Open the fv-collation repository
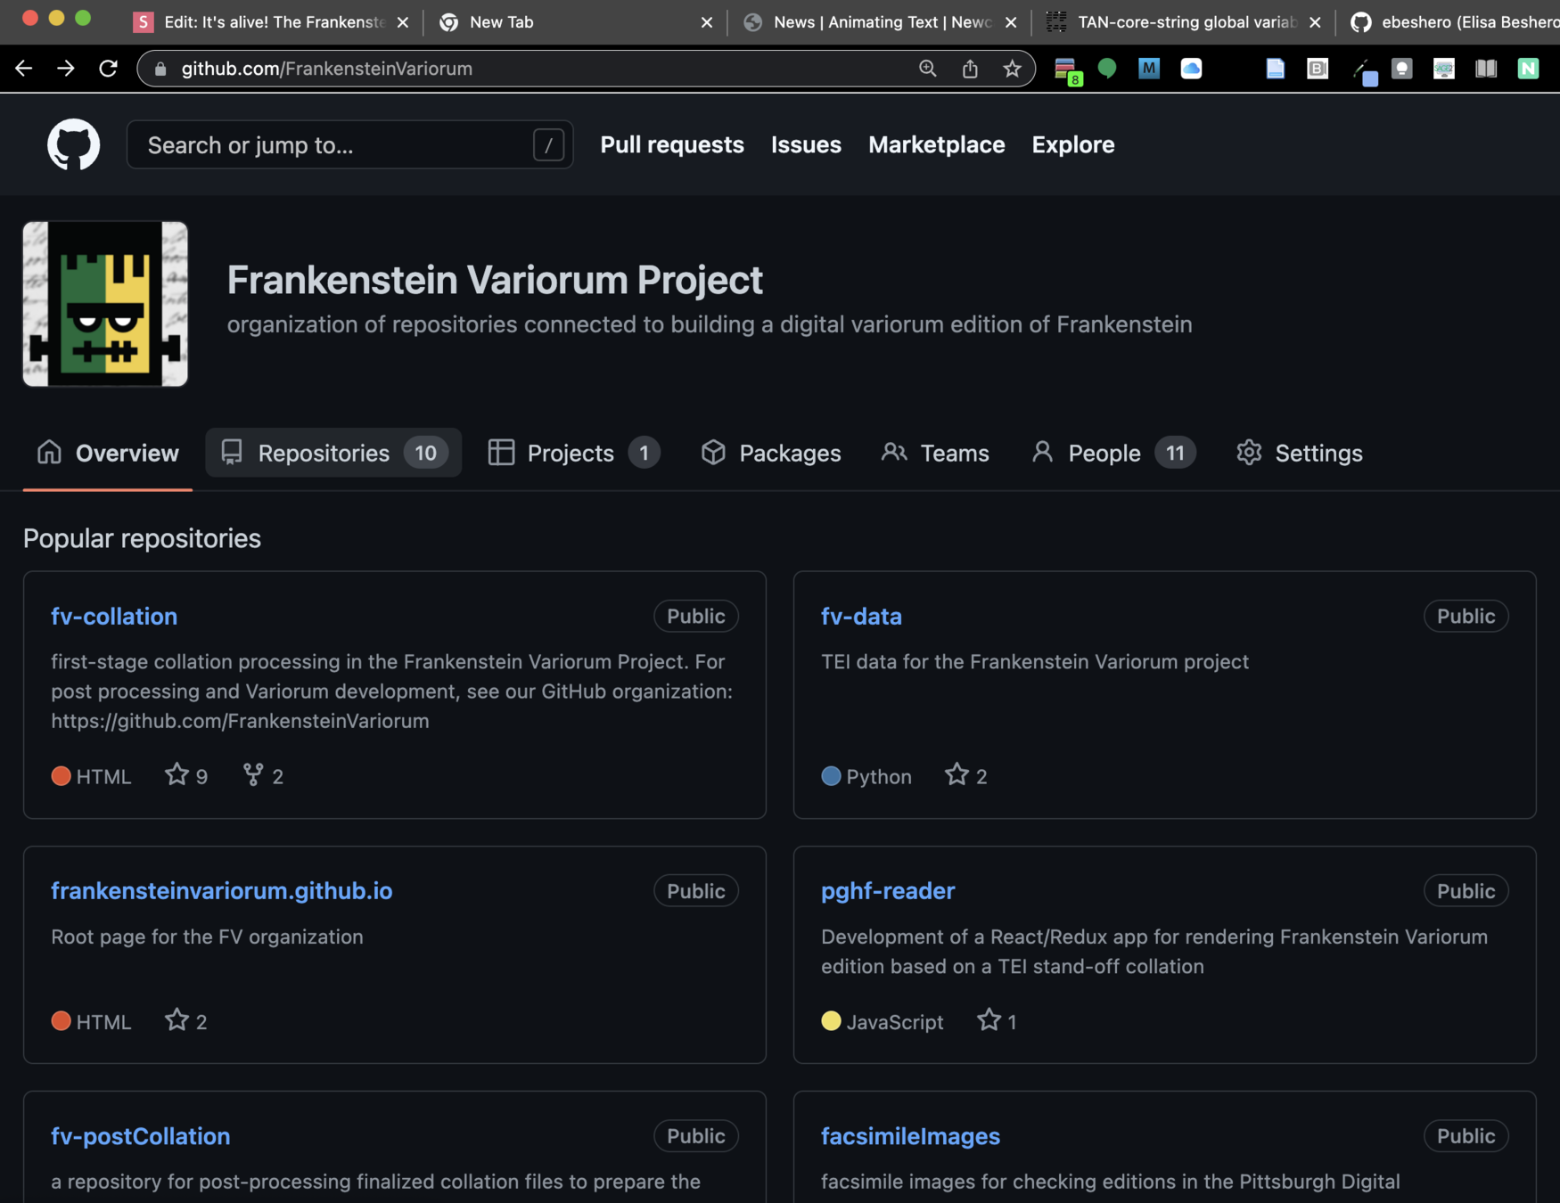 point(114,616)
